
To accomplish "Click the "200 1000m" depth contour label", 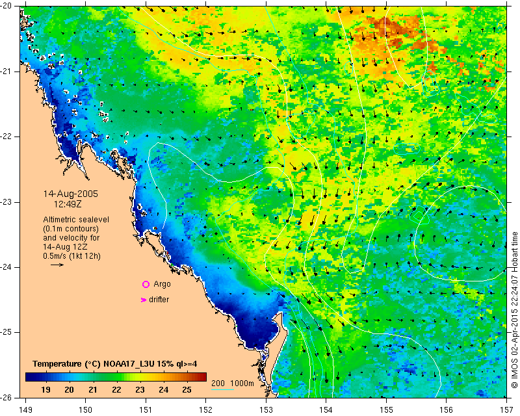I will [x=233, y=383].
